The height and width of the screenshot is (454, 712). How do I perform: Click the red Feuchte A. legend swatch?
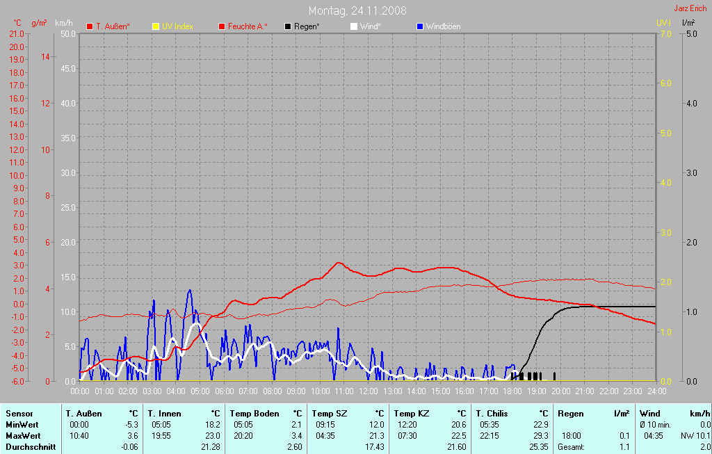pos(222,26)
